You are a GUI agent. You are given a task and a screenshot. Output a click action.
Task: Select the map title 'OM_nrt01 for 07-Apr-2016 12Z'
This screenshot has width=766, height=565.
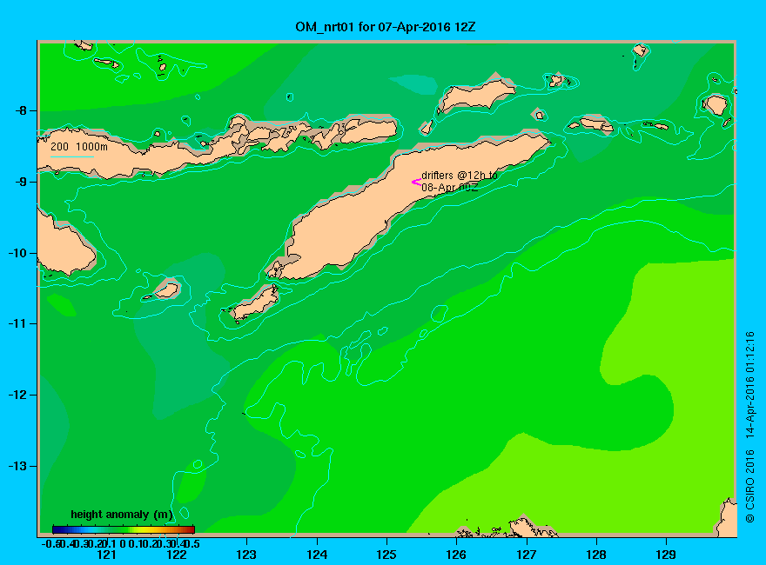[x=385, y=27]
